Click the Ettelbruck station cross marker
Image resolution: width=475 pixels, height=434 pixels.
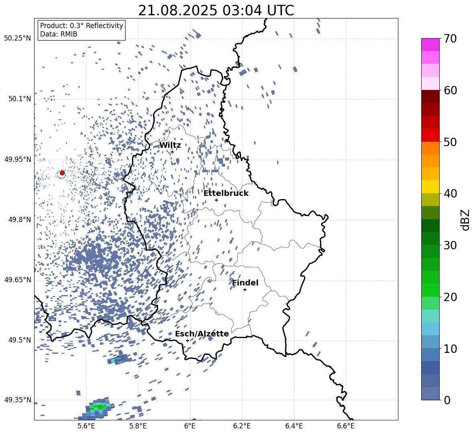216,200
